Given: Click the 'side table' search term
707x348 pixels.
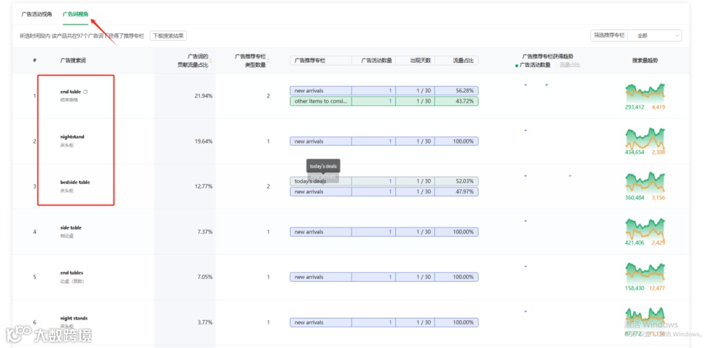Looking at the screenshot, I should click(71, 228).
